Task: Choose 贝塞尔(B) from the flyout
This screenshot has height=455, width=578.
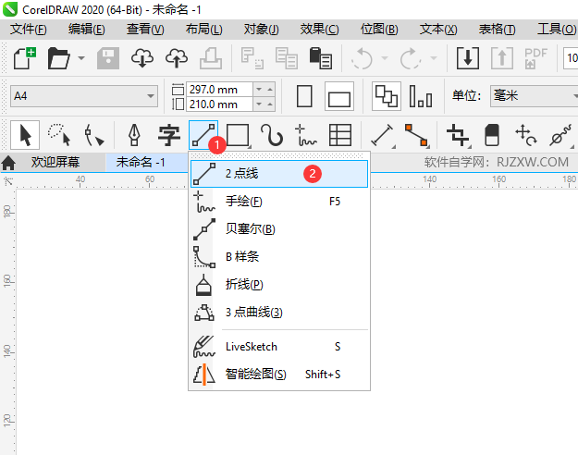Action: (279, 229)
